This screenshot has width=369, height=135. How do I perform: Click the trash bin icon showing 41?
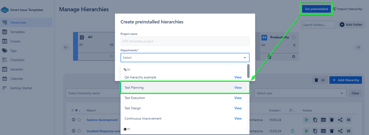316,80
